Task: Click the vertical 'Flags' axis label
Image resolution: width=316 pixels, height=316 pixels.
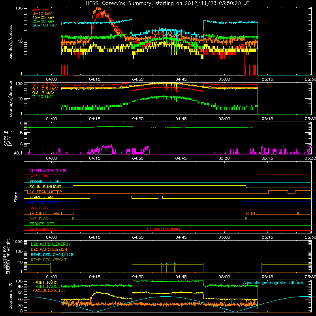Action: tap(16, 197)
